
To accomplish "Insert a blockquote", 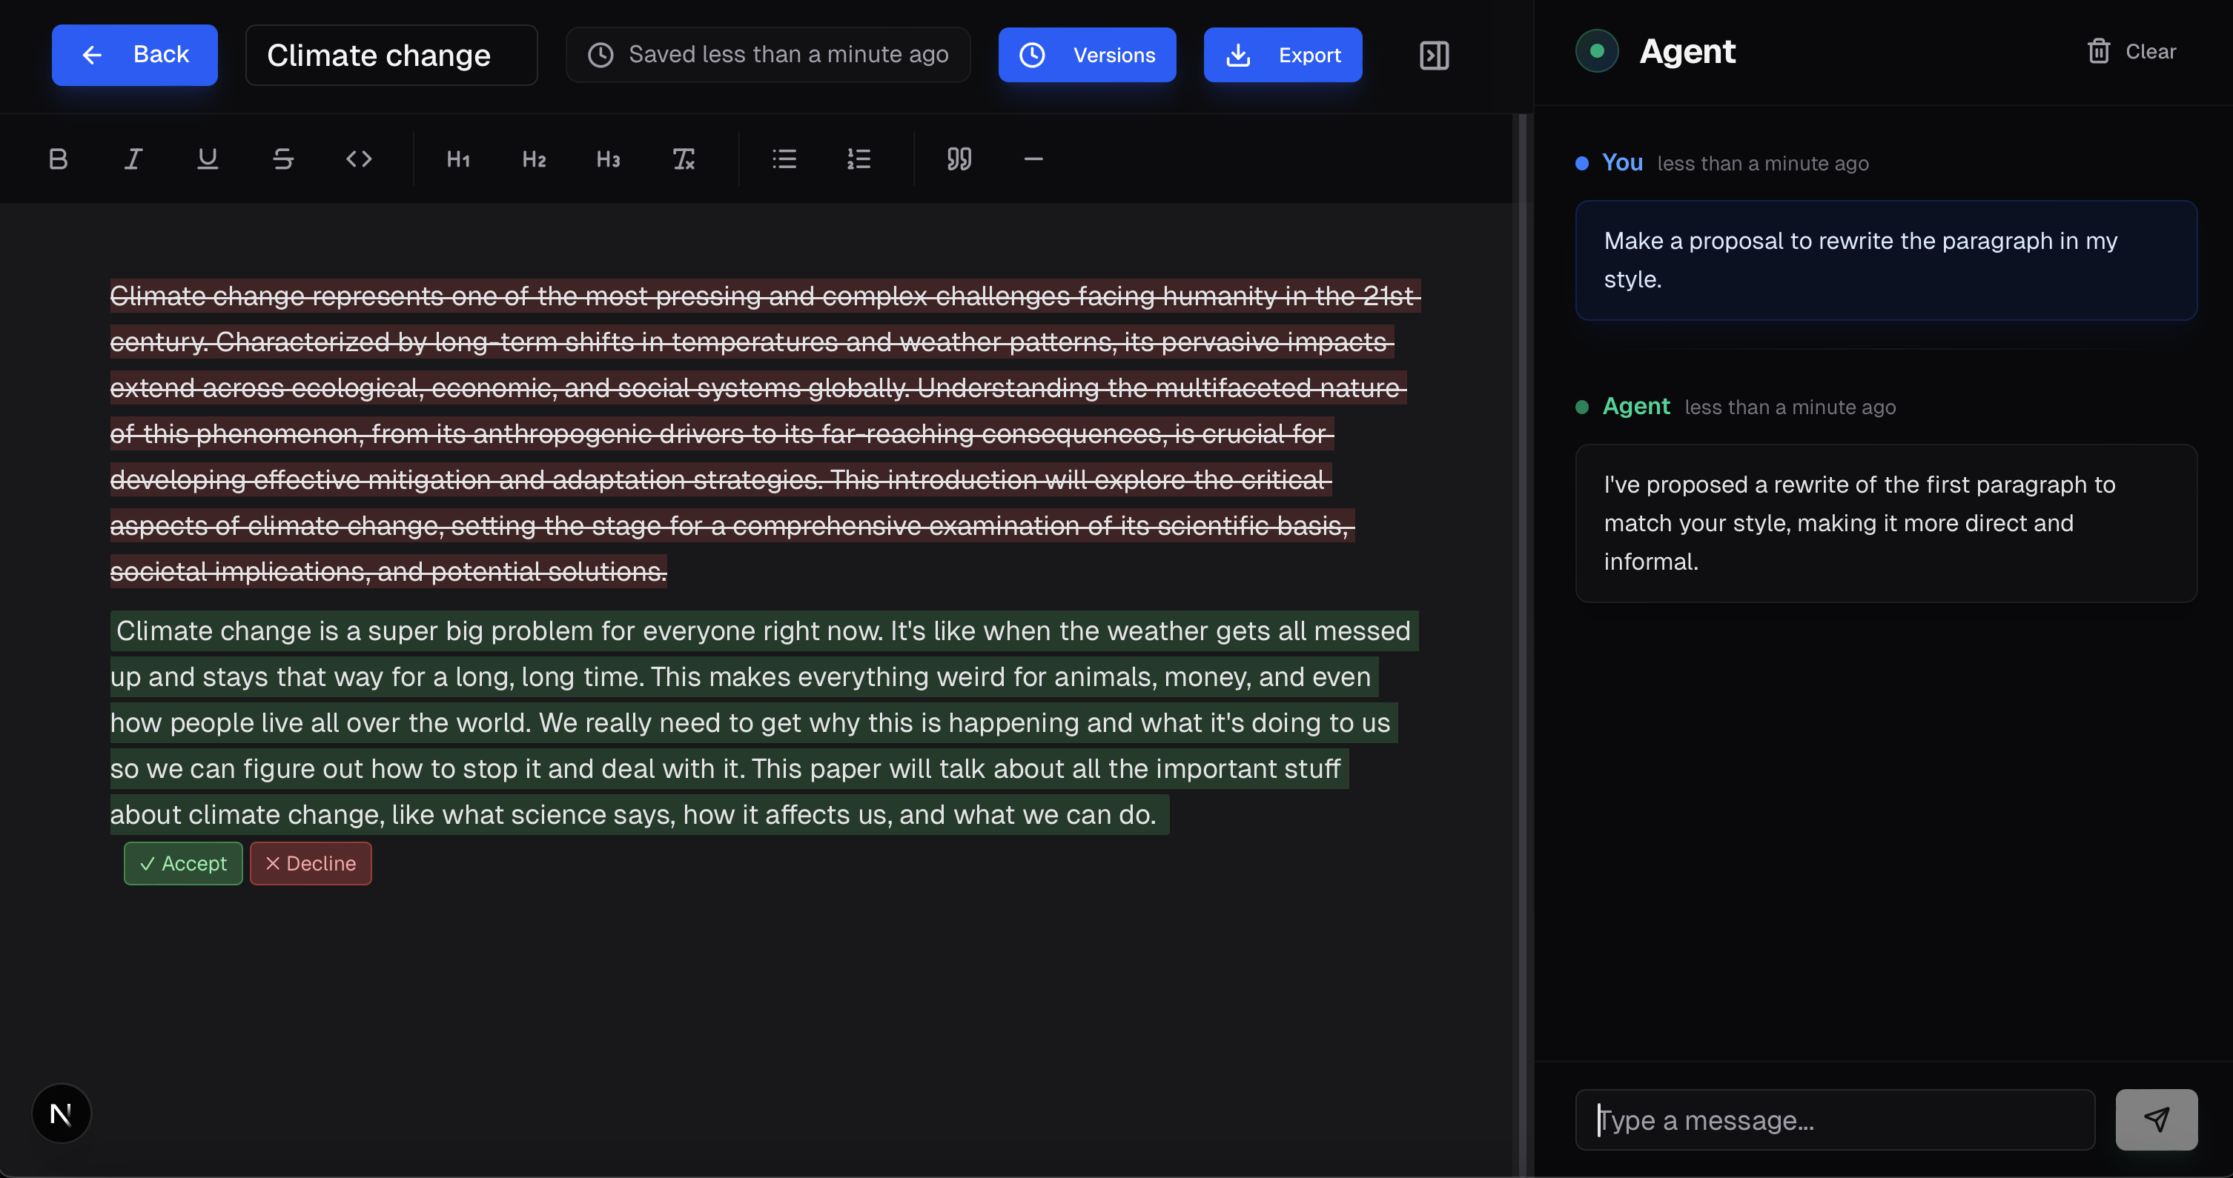I will (x=959, y=159).
